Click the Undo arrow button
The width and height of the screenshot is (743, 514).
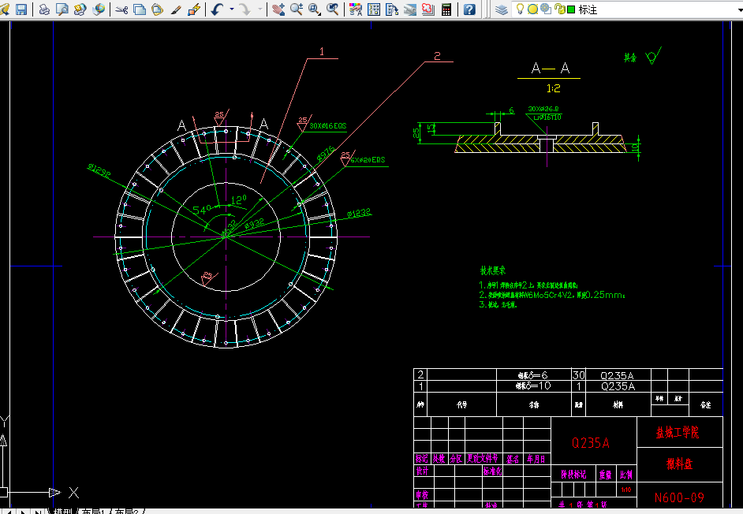217,9
